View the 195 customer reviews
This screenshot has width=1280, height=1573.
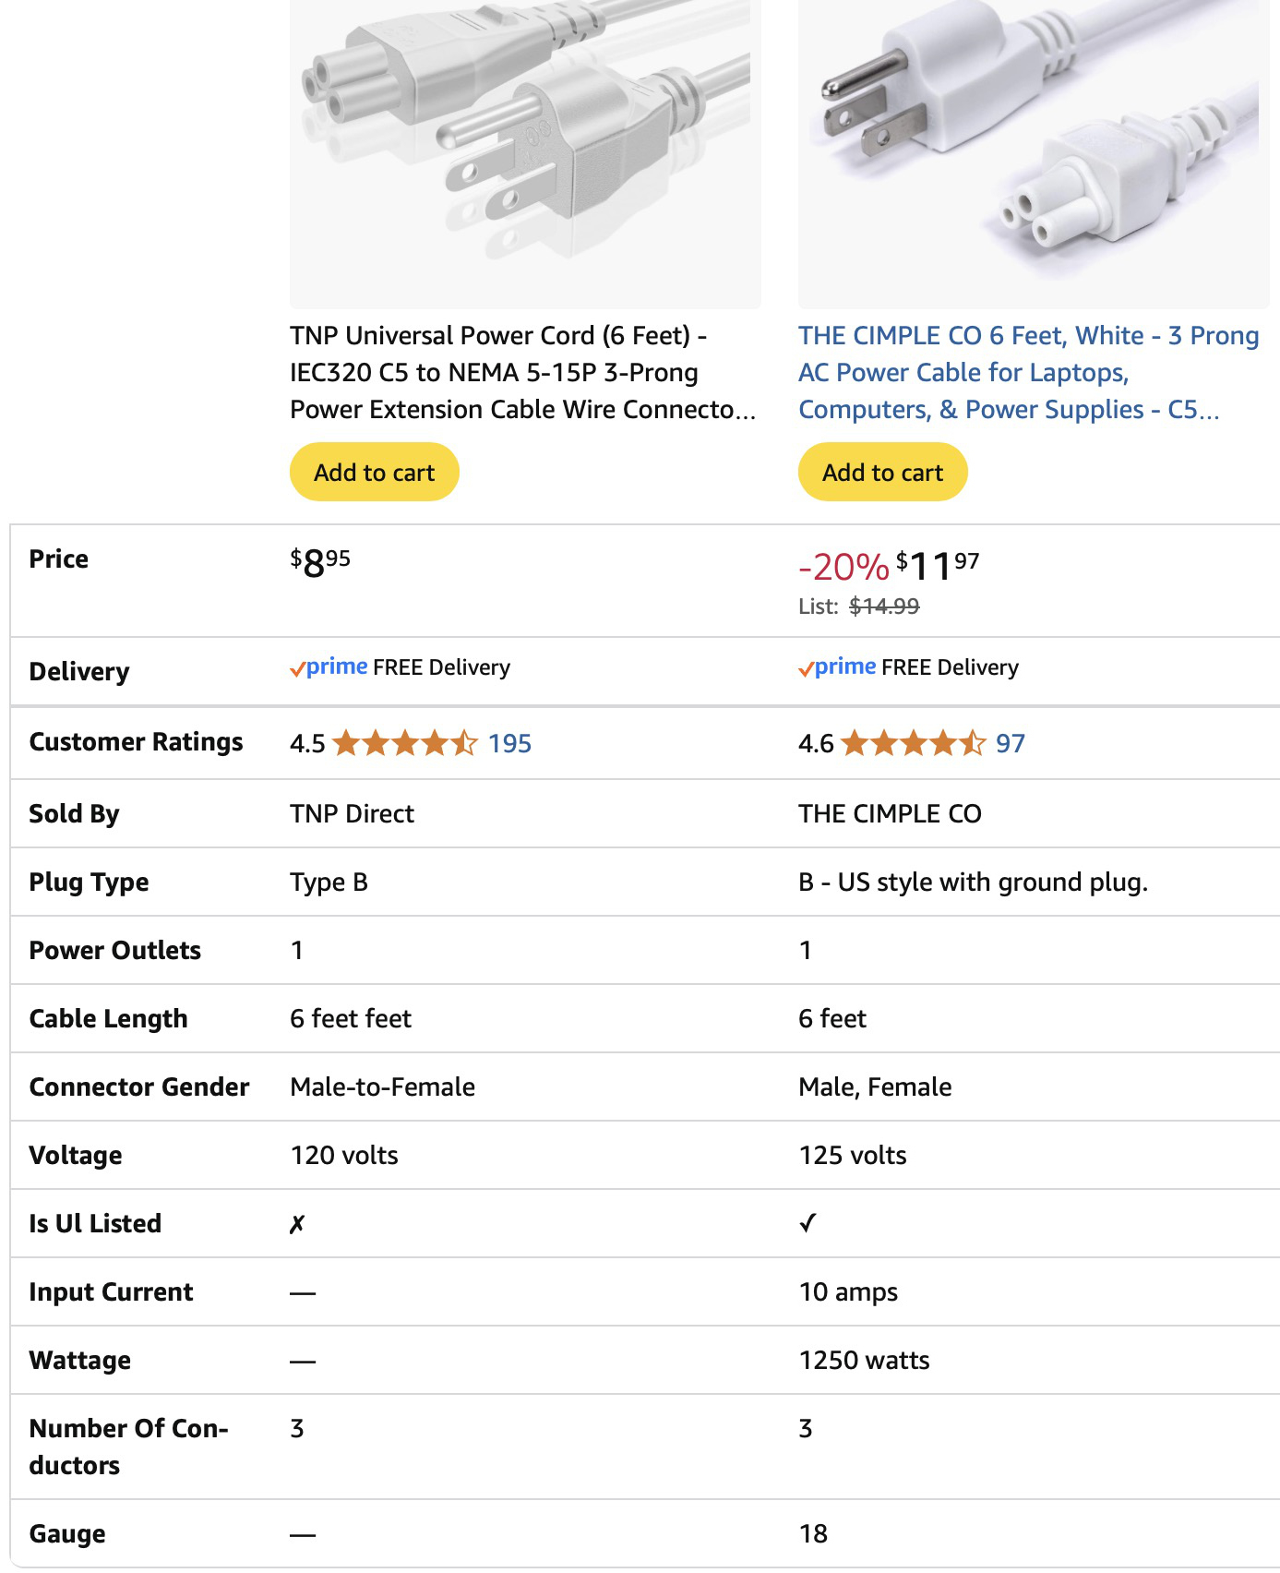(510, 743)
